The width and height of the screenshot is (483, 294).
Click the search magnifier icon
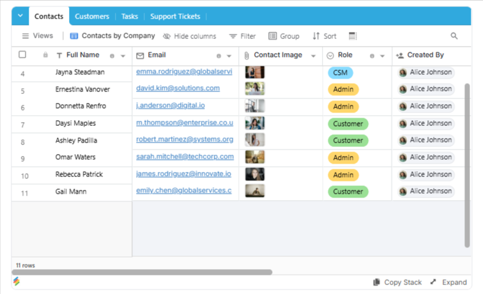[454, 36]
